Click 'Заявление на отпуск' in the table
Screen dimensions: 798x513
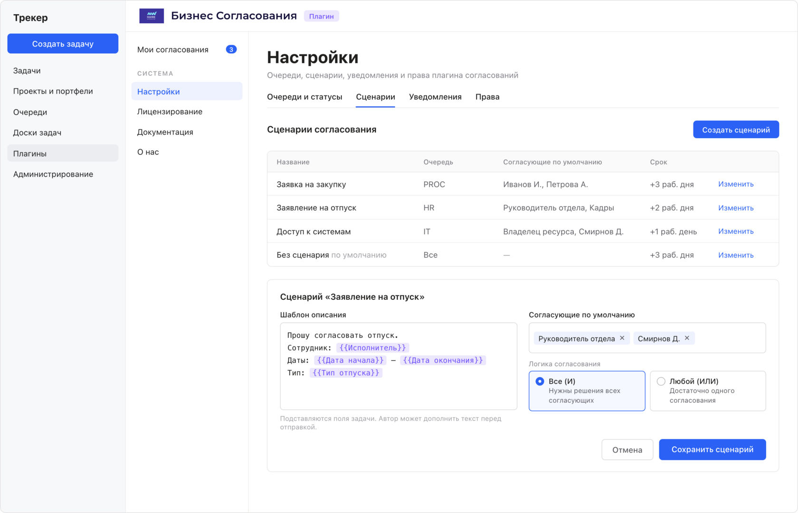click(x=316, y=208)
